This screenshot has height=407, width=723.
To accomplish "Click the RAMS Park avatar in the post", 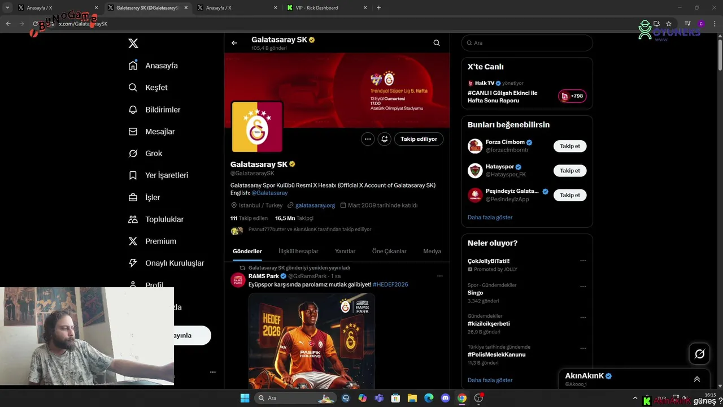I will click(x=238, y=280).
